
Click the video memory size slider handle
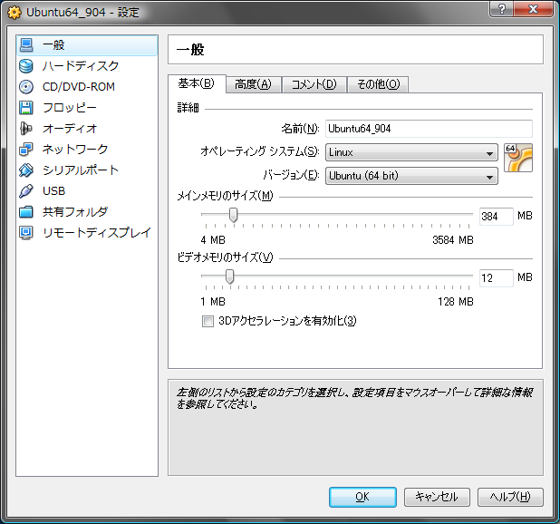pyautogui.click(x=229, y=277)
